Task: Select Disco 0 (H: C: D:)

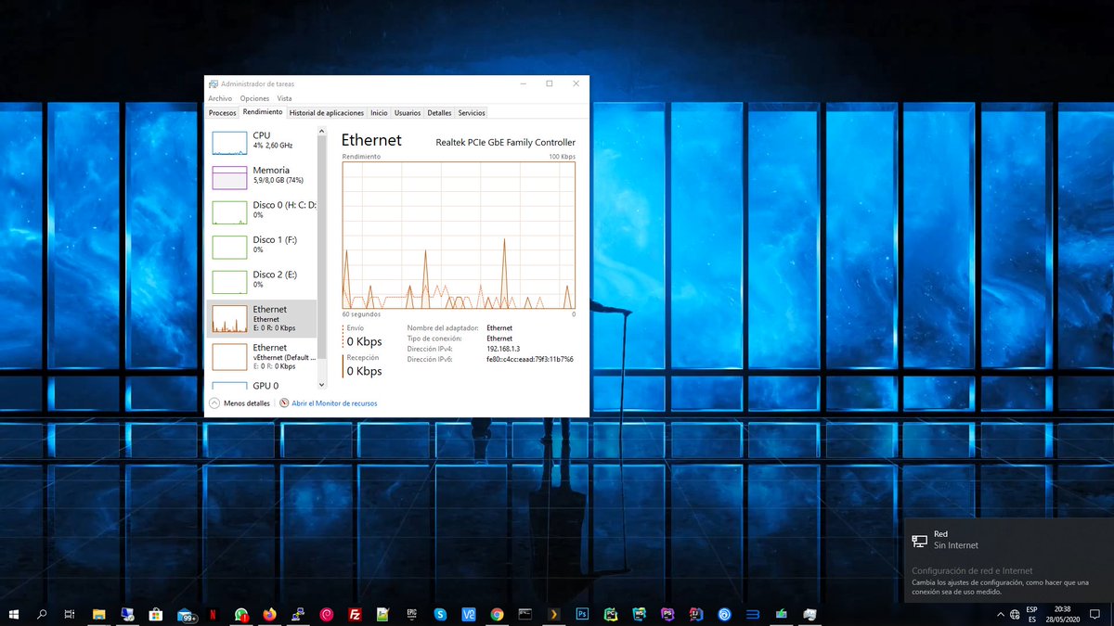Action: (x=261, y=211)
